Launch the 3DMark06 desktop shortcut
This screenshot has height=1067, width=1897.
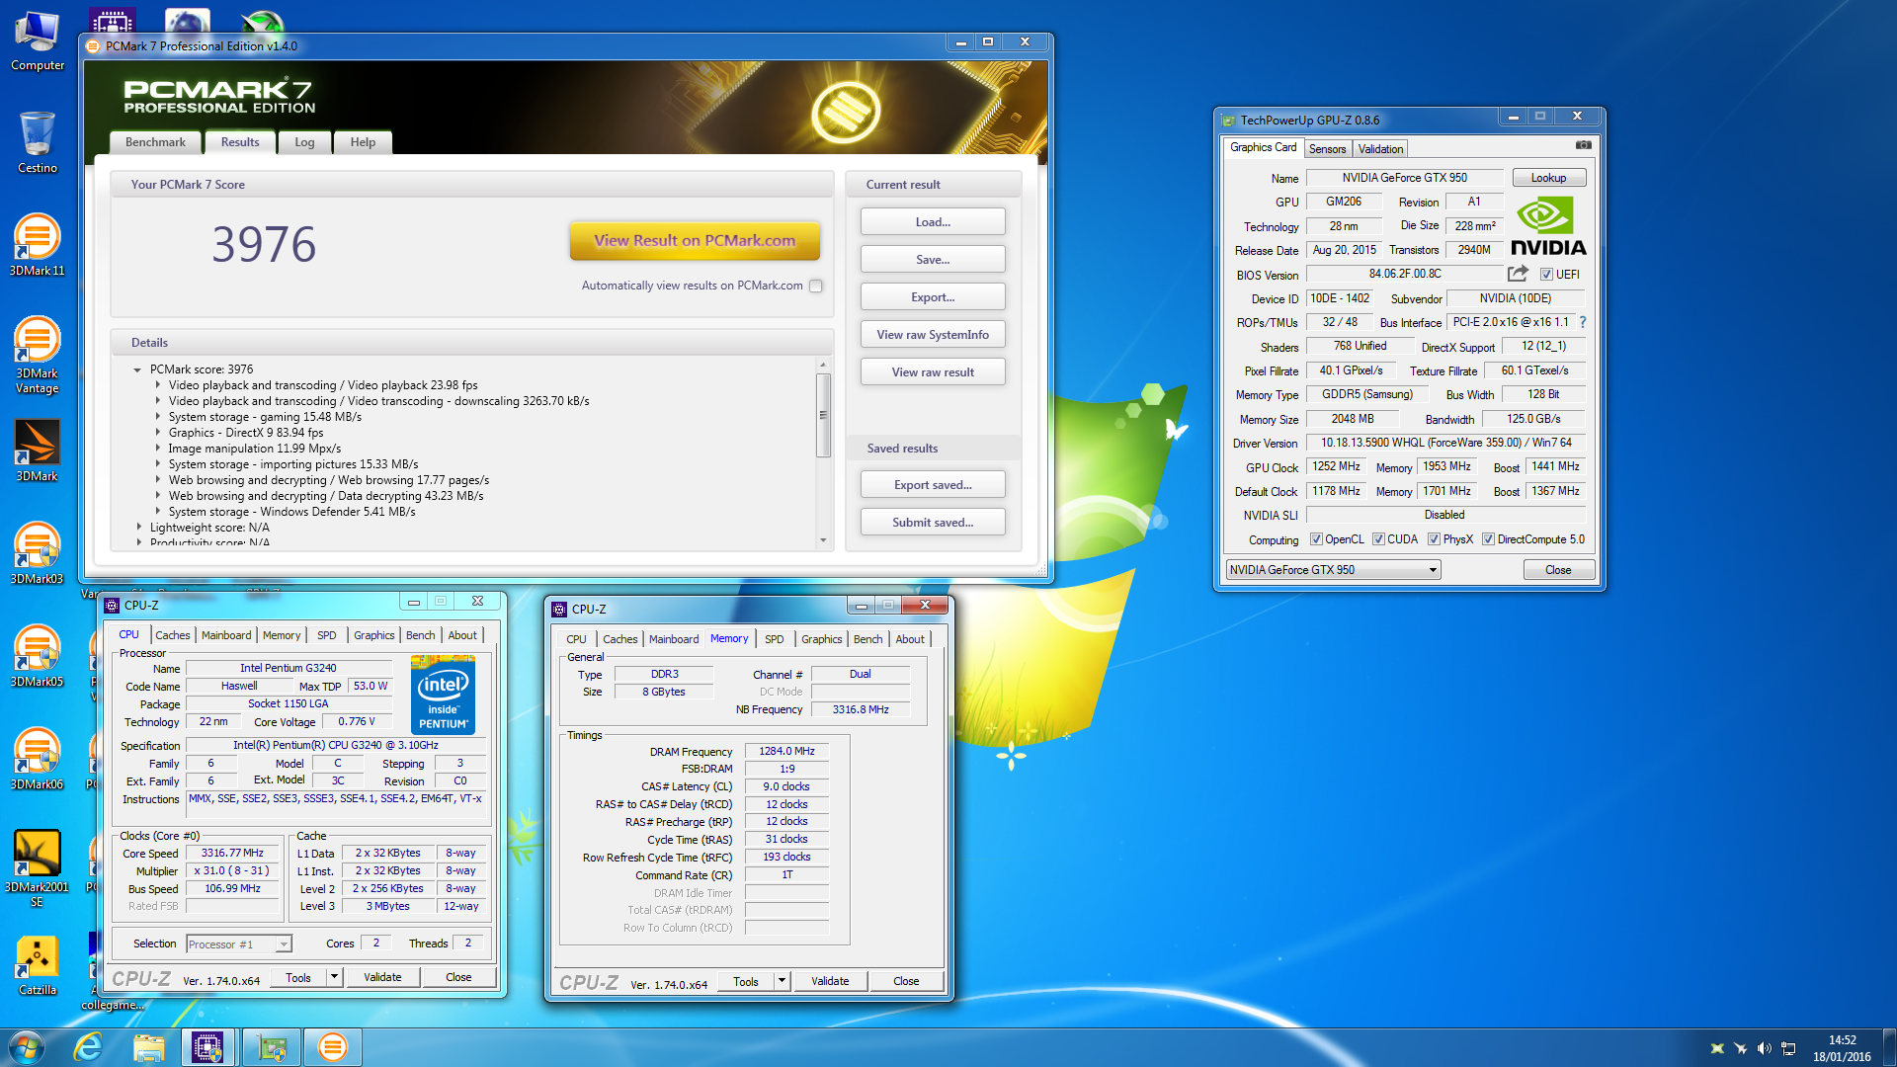point(37,759)
